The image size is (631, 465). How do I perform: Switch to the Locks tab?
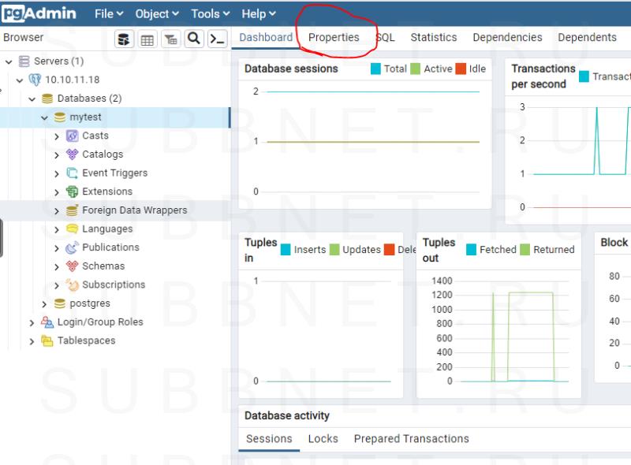[x=323, y=439]
